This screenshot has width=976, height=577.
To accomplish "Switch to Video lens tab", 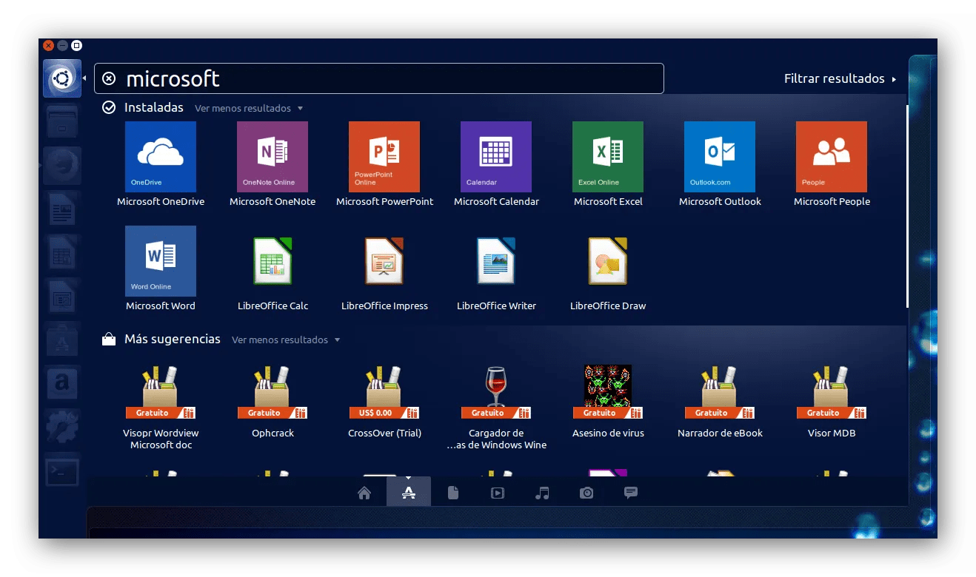I will pyautogui.click(x=498, y=493).
